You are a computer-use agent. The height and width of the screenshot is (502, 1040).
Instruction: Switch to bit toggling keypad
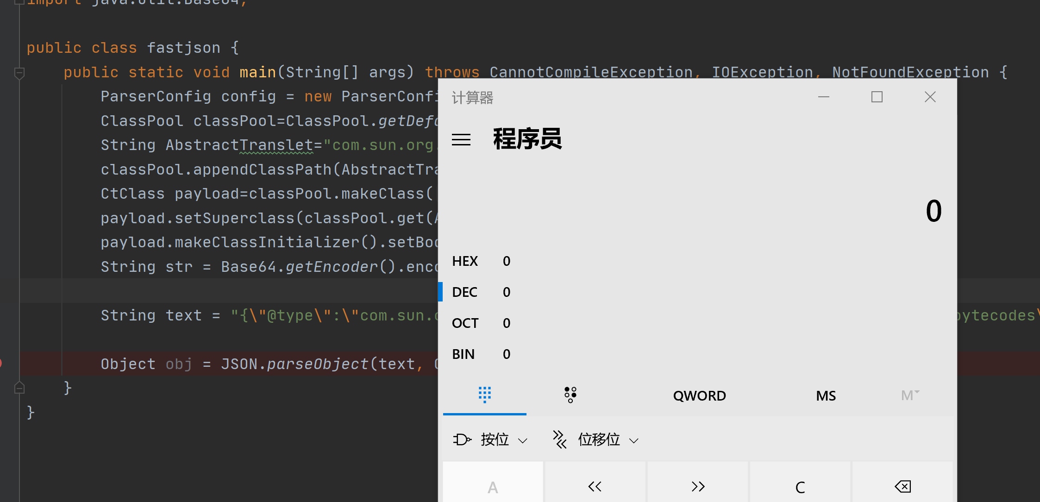pyautogui.click(x=570, y=395)
